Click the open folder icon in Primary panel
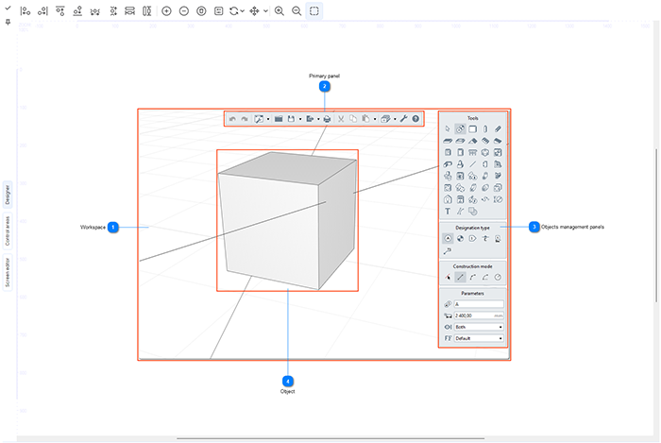The image size is (661, 443). tap(279, 119)
